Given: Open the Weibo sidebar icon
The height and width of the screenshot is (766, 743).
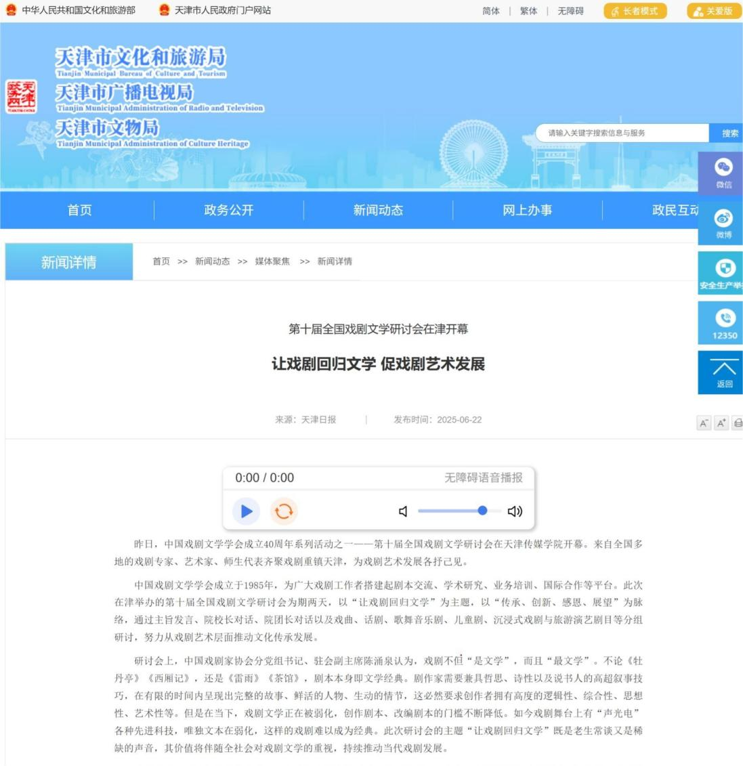Looking at the screenshot, I should 723,223.
